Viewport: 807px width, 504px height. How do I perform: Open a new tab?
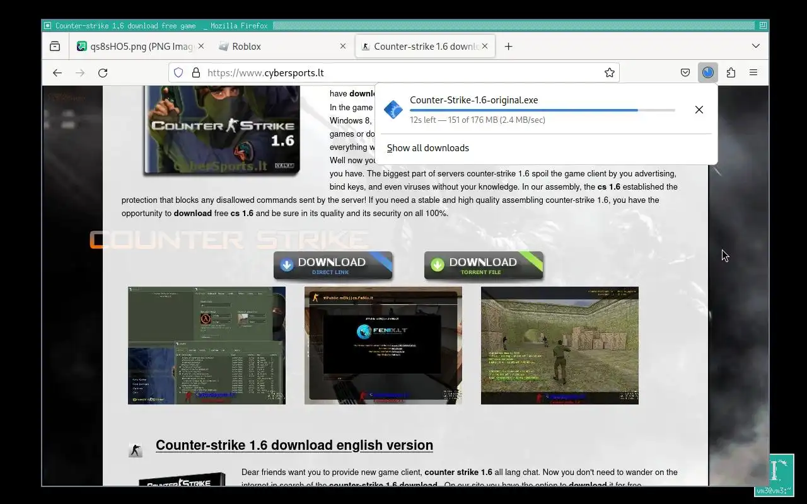pyautogui.click(x=508, y=46)
